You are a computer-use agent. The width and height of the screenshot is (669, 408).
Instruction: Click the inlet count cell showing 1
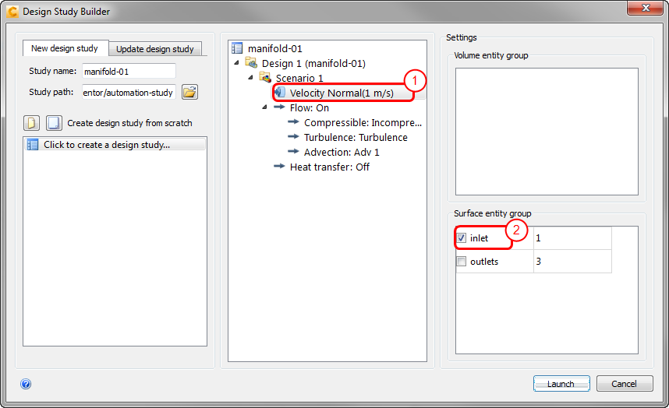tap(572, 237)
